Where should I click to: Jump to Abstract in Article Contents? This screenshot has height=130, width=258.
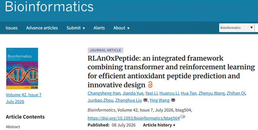(13, 127)
